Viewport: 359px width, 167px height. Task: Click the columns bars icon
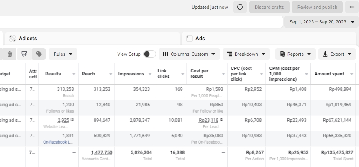pos(165,54)
